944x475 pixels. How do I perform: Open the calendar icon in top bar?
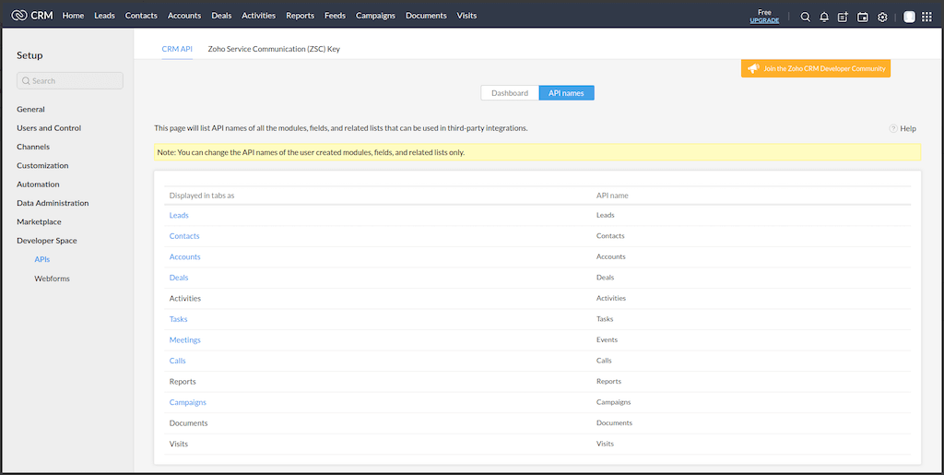click(x=863, y=17)
